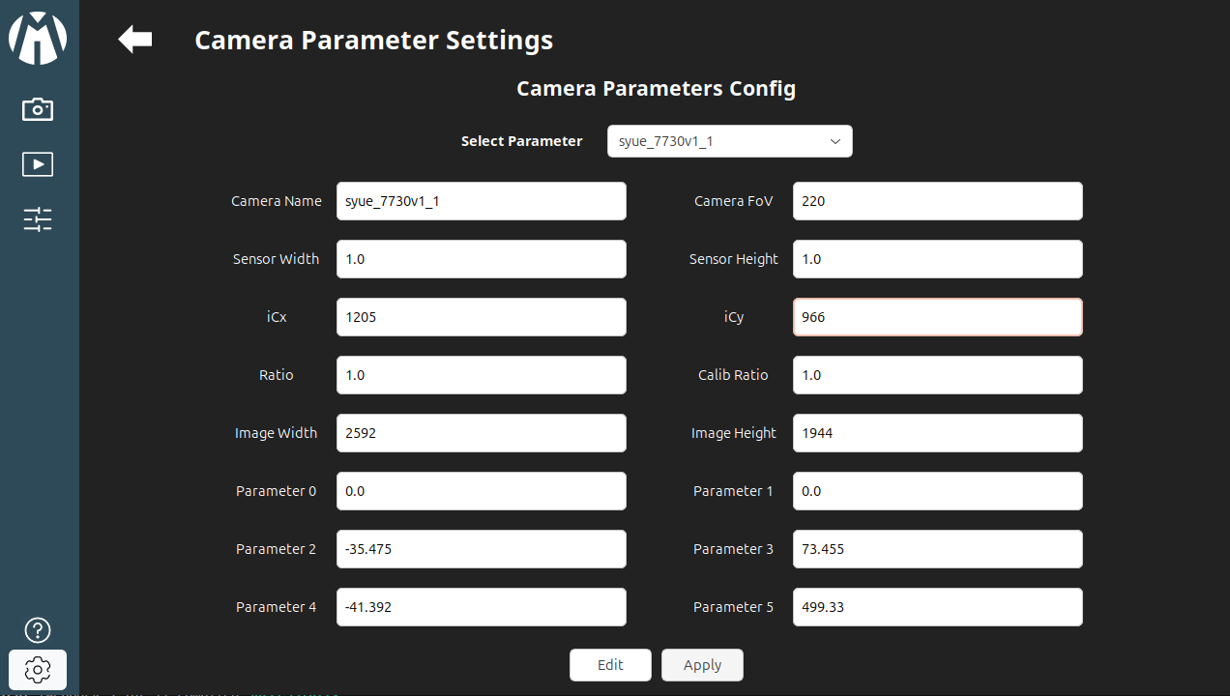Select the Sensor Width text box
1230x696 pixels.
coord(481,259)
